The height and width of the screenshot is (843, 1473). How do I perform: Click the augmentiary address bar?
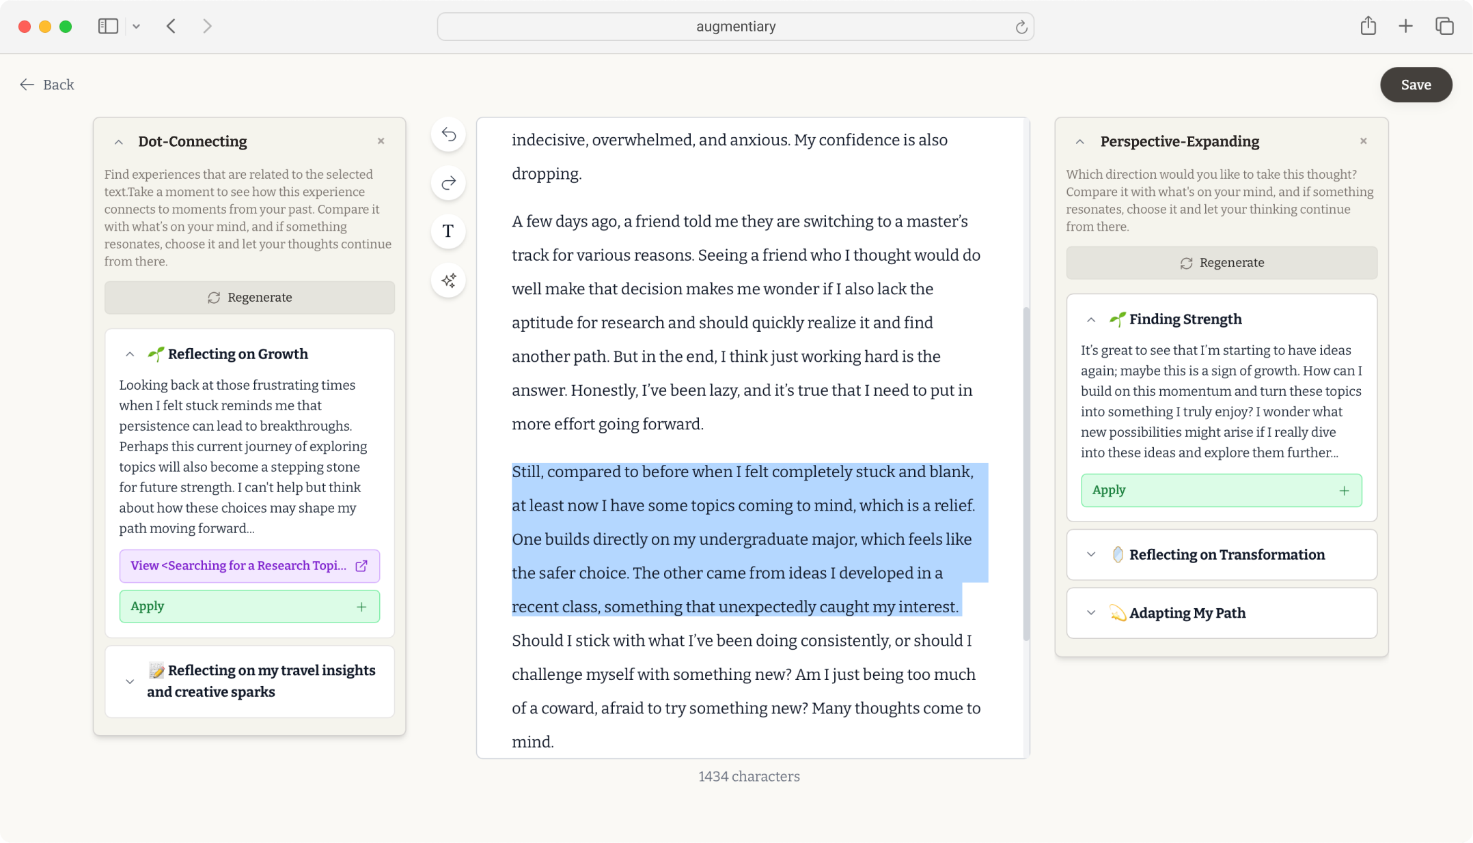coord(735,27)
